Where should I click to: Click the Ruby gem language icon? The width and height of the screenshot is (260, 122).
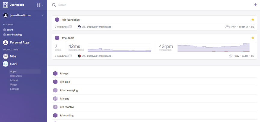[x=231, y=56]
